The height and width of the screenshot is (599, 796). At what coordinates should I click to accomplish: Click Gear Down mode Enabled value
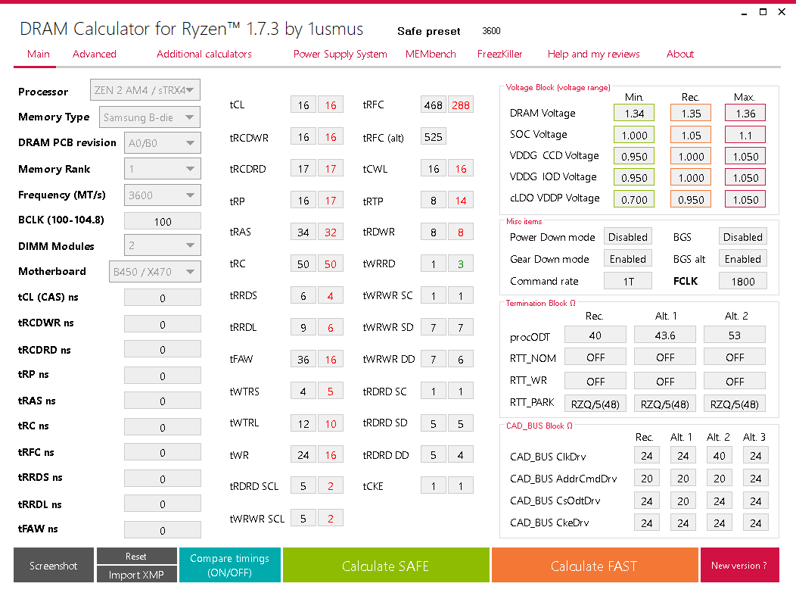pyautogui.click(x=628, y=259)
